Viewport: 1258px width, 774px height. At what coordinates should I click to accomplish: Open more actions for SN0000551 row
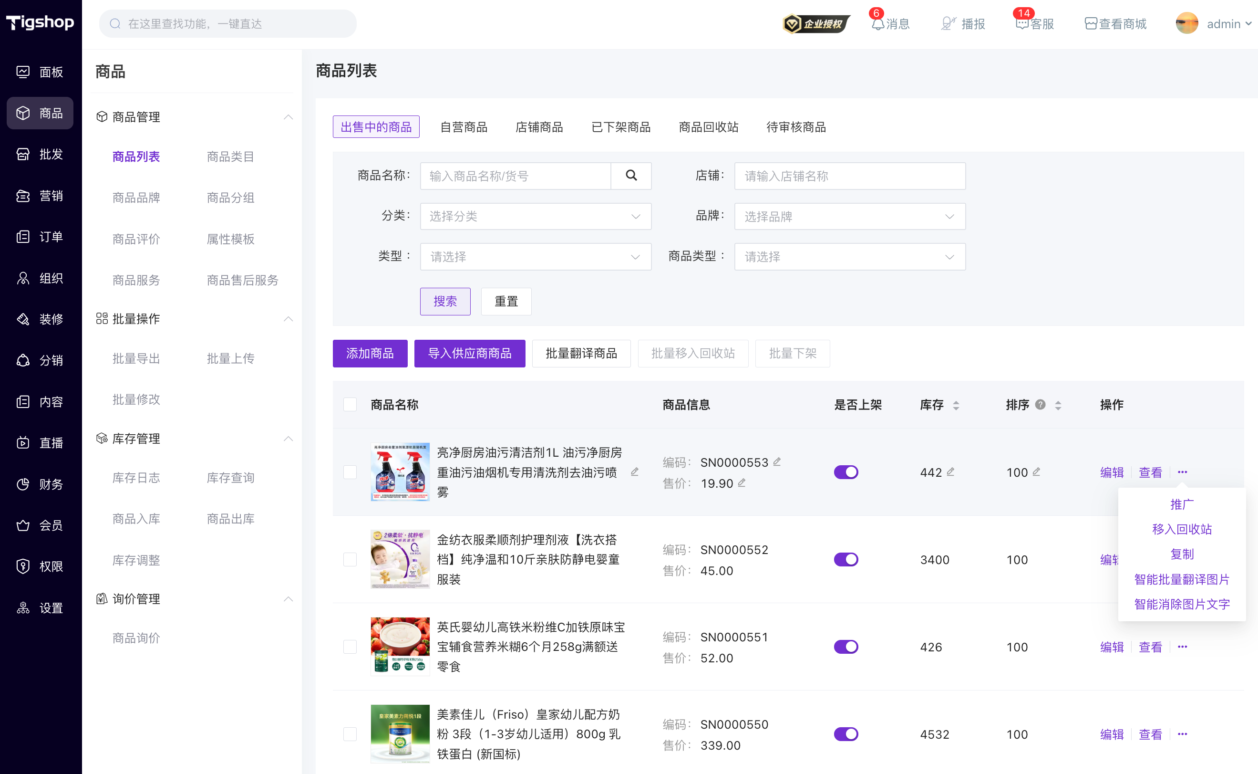pyautogui.click(x=1182, y=647)
